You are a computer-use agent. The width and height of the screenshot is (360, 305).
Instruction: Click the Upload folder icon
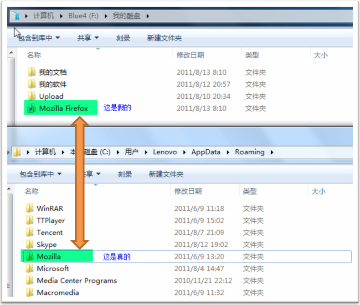(x=31, y=96)
